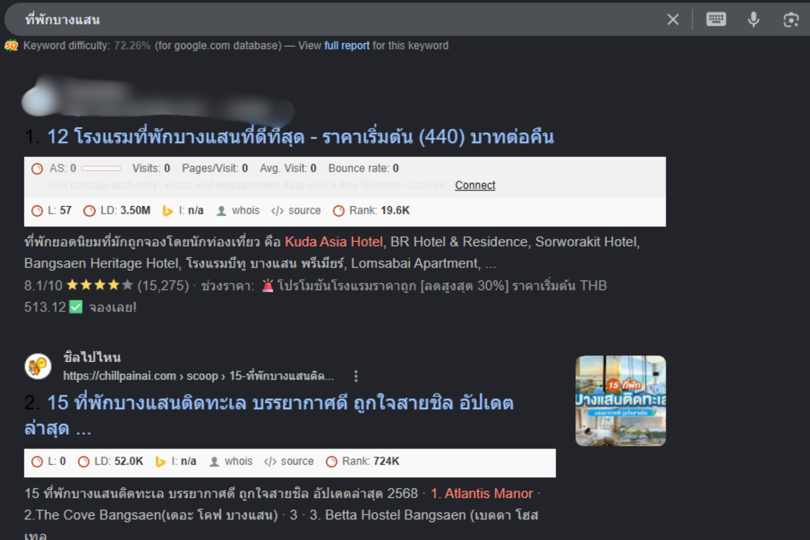
Task: Click the AS: 0 authority score icon
Action: tap(37, 169)
